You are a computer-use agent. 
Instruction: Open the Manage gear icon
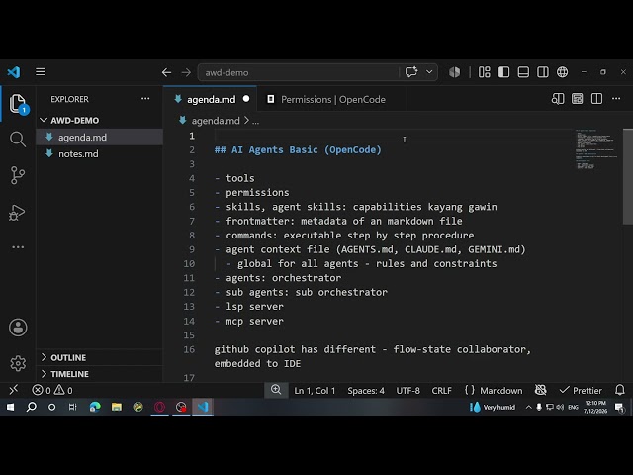tap(18, 363)
